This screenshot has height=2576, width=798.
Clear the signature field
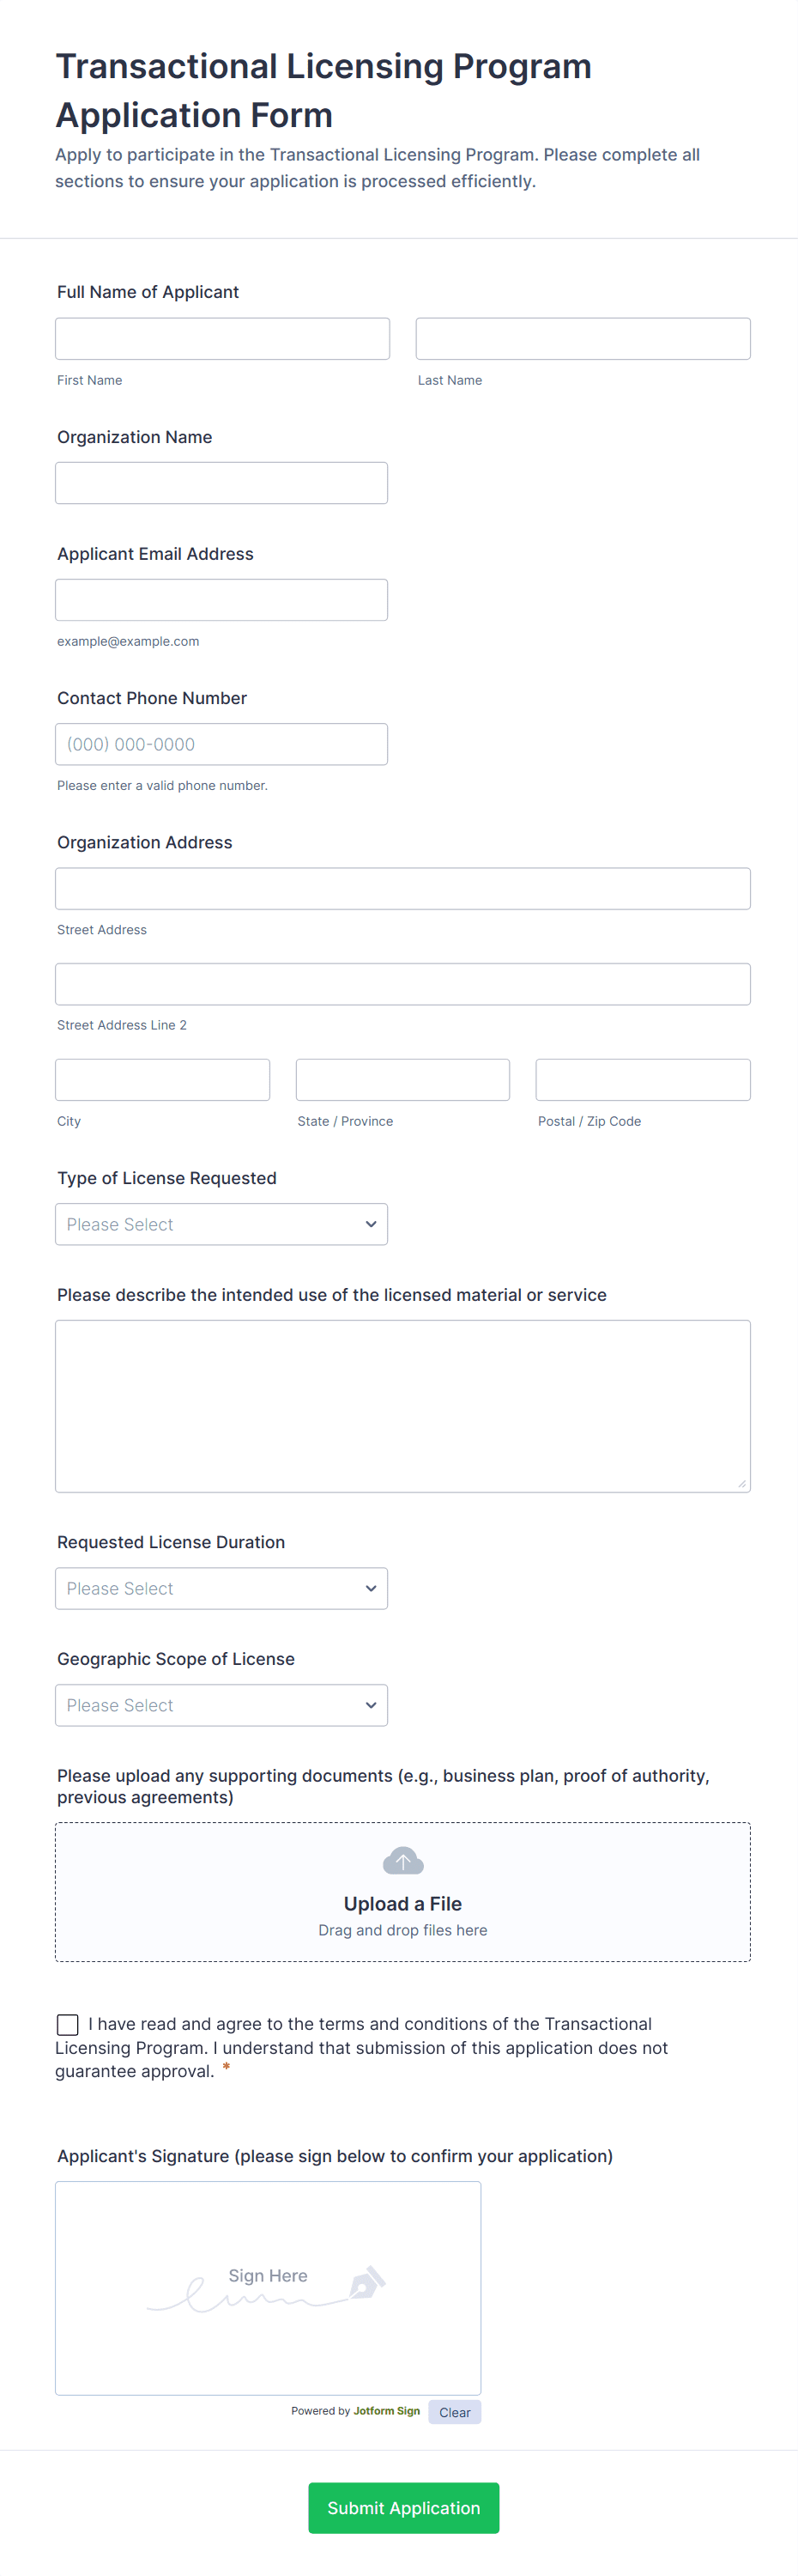coord(455,2412)
